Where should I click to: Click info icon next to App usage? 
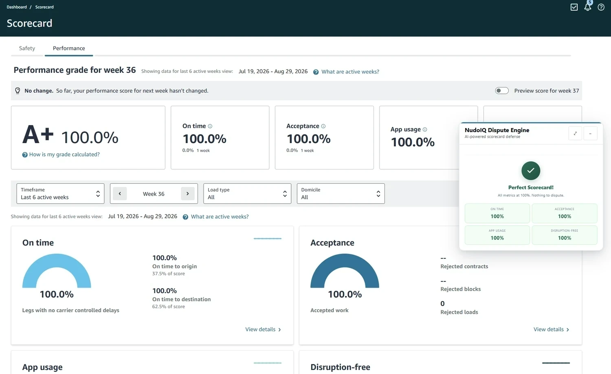(425, 129)
